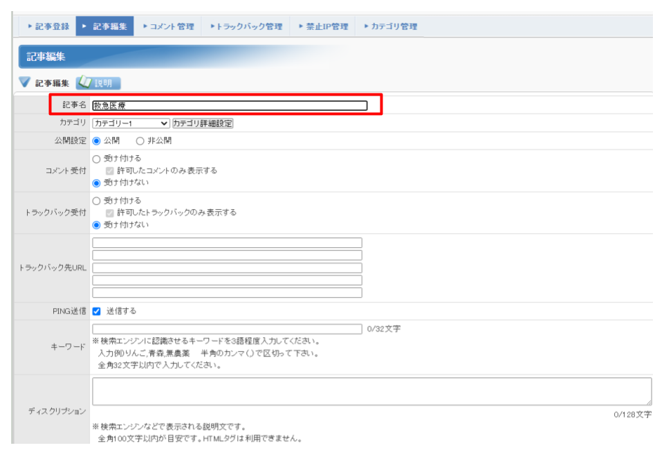Click the fourth トラックバック先URL field
664x450 pixels.
coord(227,280)
